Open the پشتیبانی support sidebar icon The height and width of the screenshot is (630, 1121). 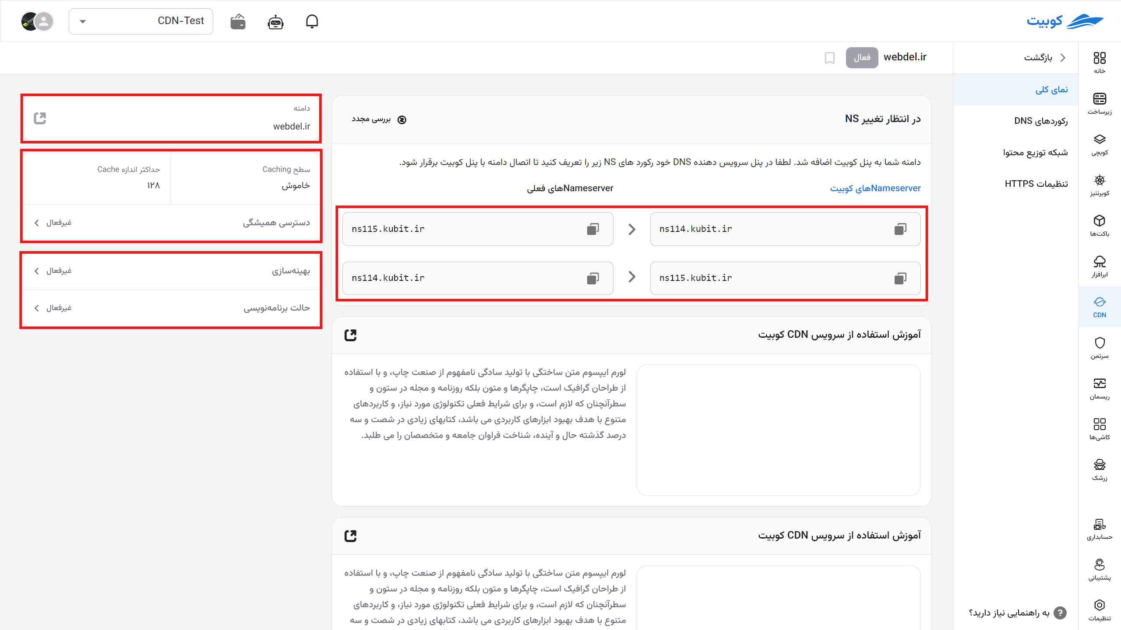point(1100,569)
